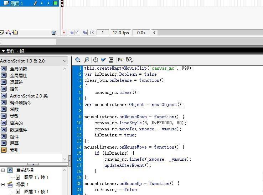Open 全局属性 category
The image size is (263, 195).
(19, 75)
